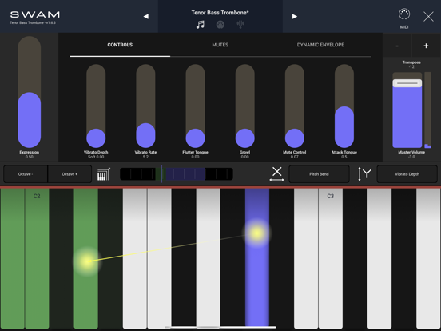Screen dimensions: 441x331
Task: Adjust the Vibrato Depth slider
Action: point(96,106)
